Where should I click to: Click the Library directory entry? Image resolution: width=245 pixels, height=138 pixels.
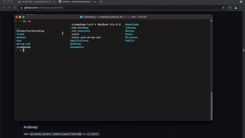tap(131, 28)
